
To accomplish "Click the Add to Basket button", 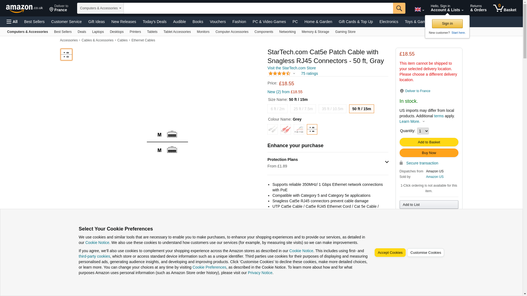I will point(428,142).
